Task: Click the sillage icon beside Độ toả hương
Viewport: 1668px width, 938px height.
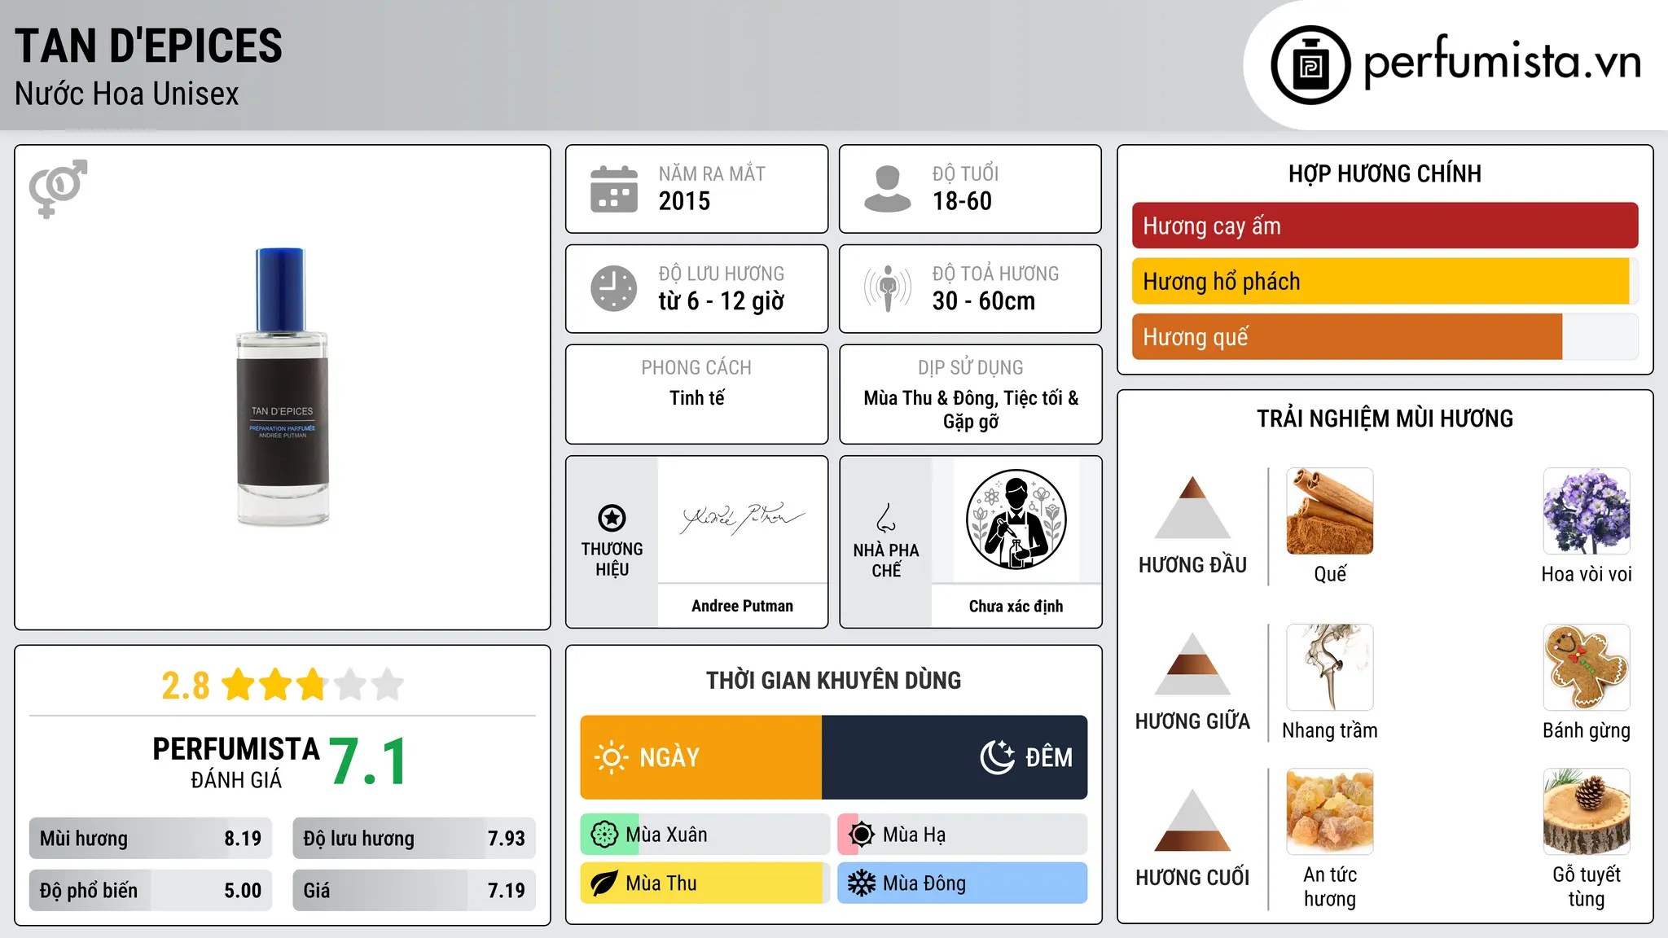Action: 888,288
